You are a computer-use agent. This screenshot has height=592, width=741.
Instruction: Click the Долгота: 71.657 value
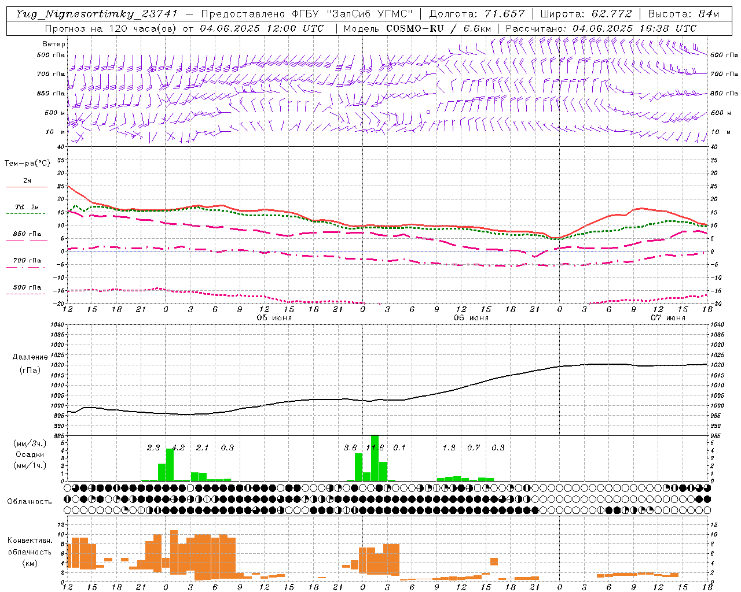(x=476, y=14)
